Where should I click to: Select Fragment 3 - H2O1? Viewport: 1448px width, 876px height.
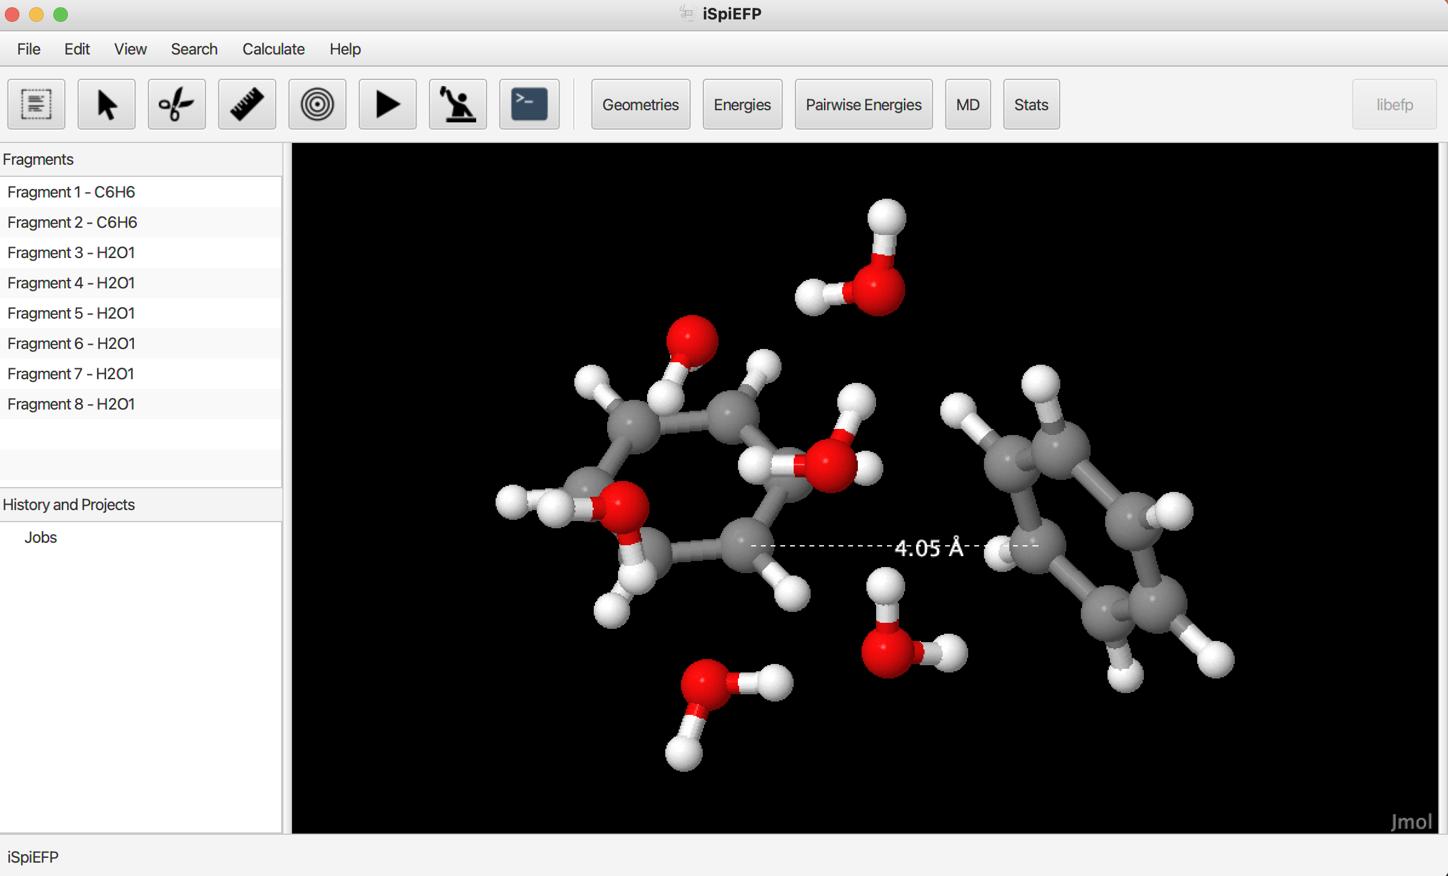tap(141, 253)
